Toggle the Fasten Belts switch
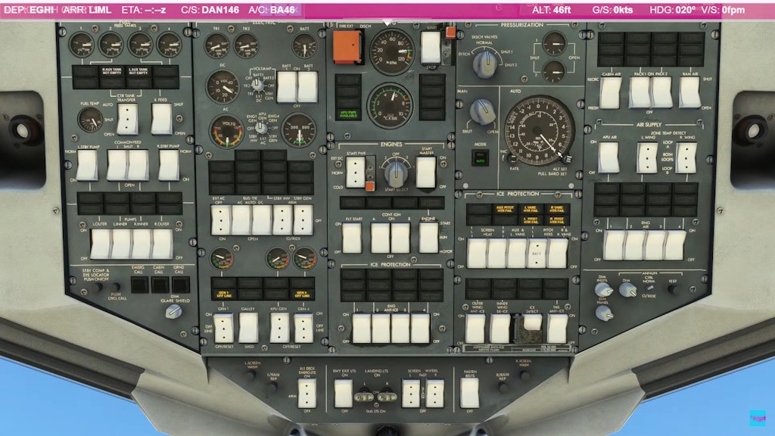Screen dimensions: 775x436 pos(469,391)
